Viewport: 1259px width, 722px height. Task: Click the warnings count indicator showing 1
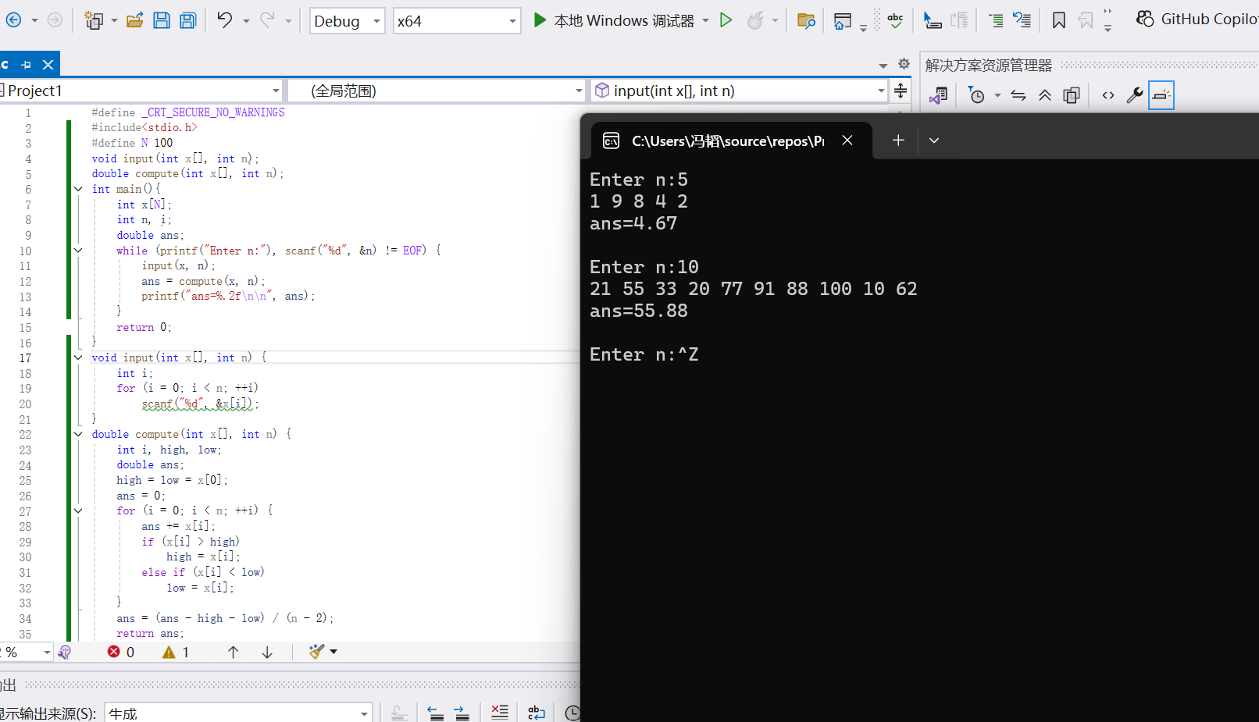176,652
